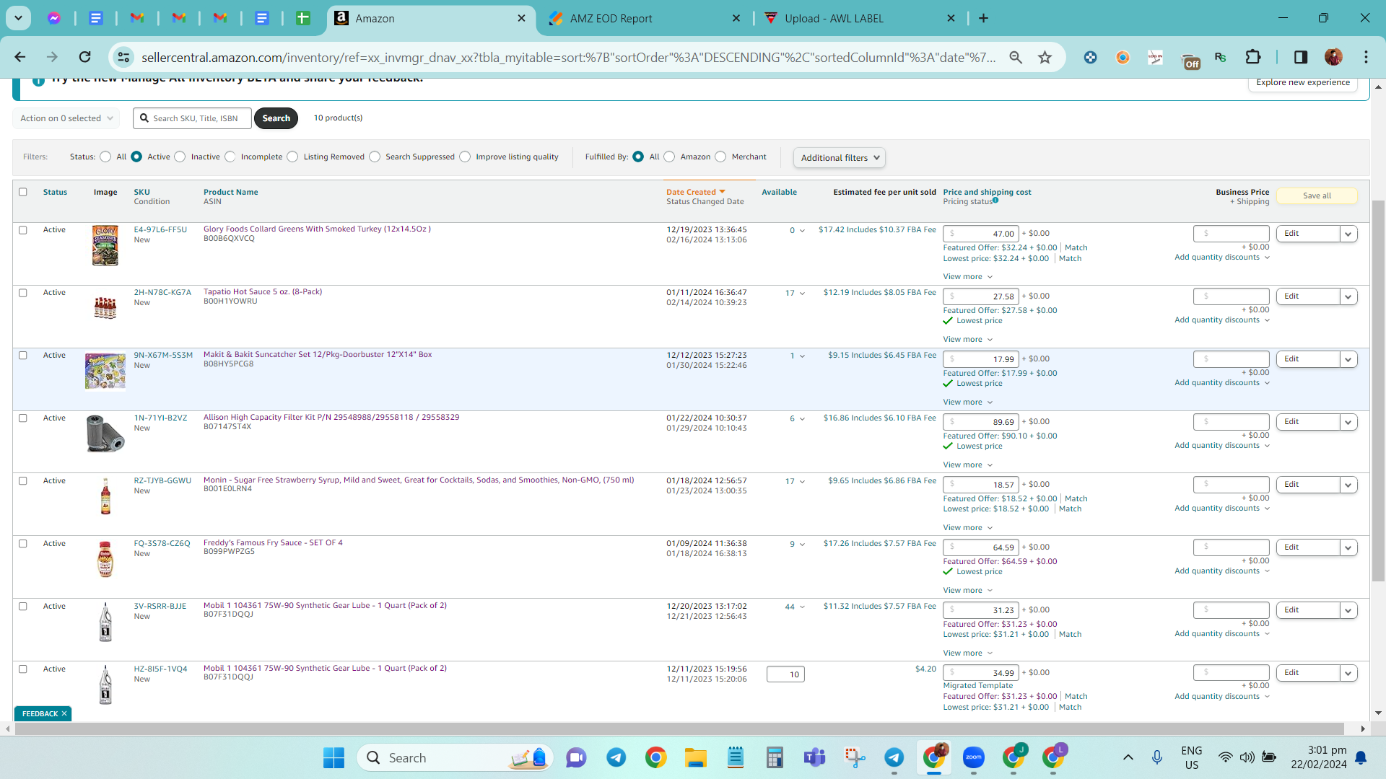Screen dimensions: 1386x779
Task: Click Edit for Monin Syrup row
Action: (1307, 485)
